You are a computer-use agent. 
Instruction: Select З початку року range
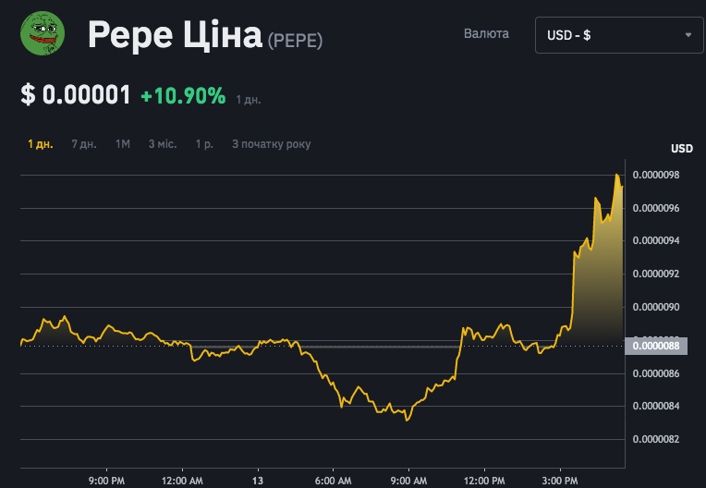(x=271, y=144)
